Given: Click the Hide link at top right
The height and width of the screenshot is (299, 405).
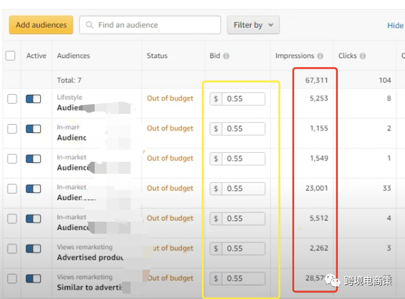Looking at the screenshot, I should [395, 25].
